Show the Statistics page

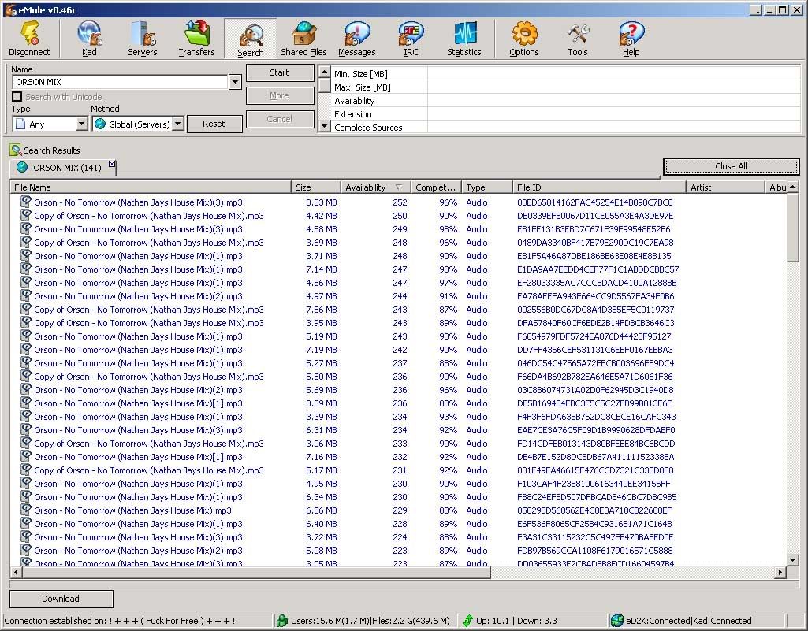pyautogui.click(x=464, y=39)
